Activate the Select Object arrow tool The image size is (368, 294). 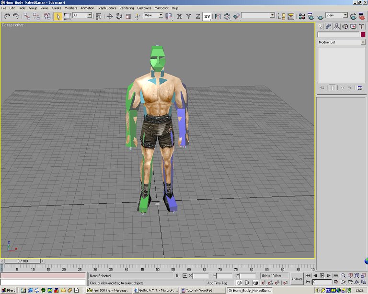coord(57,16)
